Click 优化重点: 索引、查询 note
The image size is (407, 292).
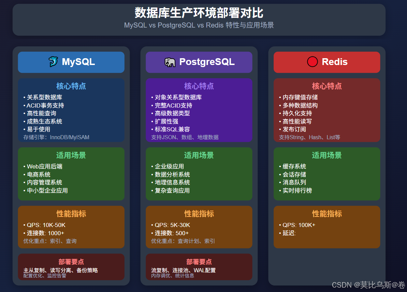pos(50,241)
